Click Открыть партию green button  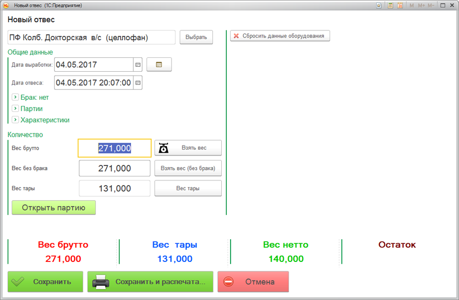[x=54, y=208]
